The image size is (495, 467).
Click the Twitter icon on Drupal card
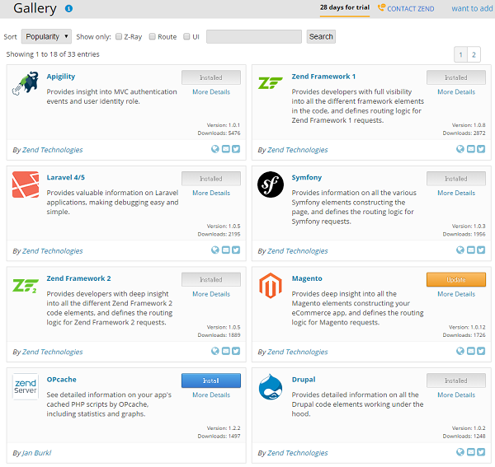tap(481, 452)
